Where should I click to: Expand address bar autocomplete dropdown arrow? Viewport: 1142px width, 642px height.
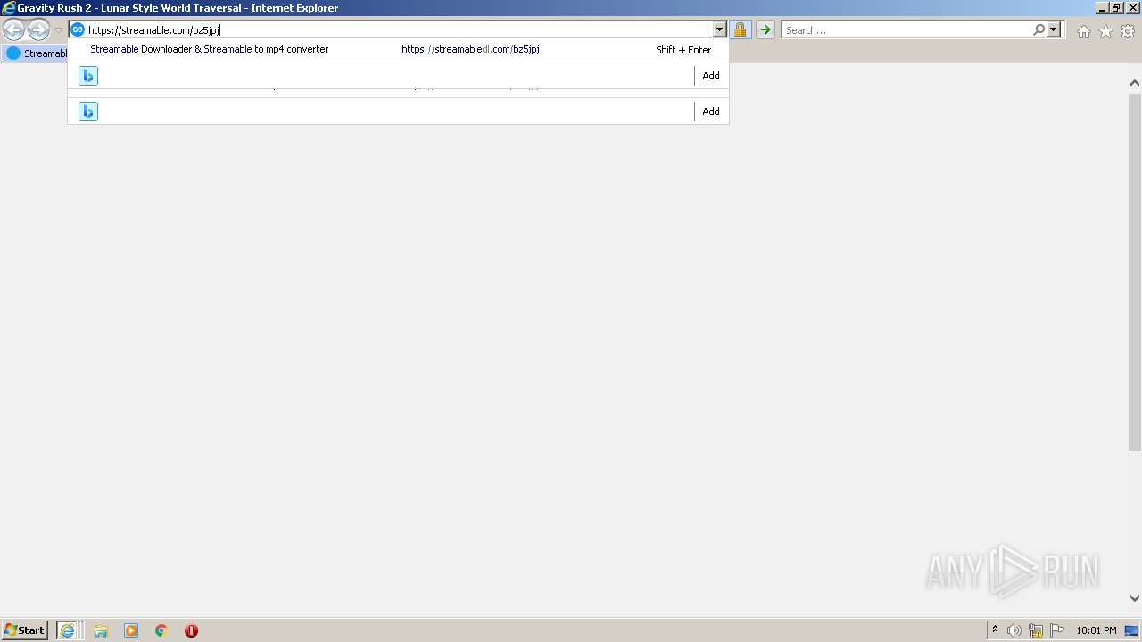coord(720,29)
